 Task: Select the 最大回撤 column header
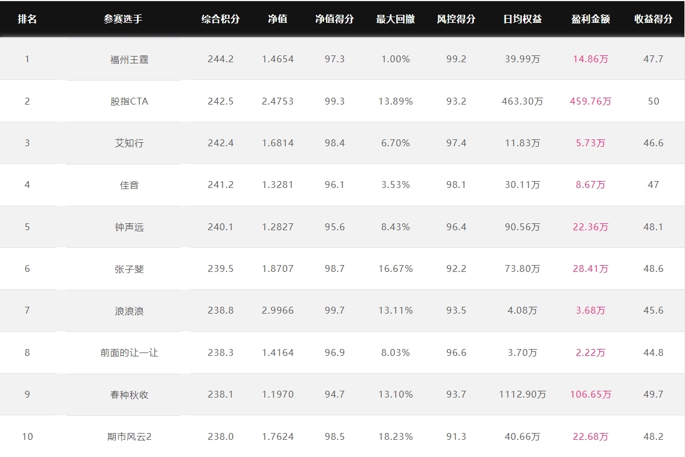pyautogui.click(x=395, y=19)
